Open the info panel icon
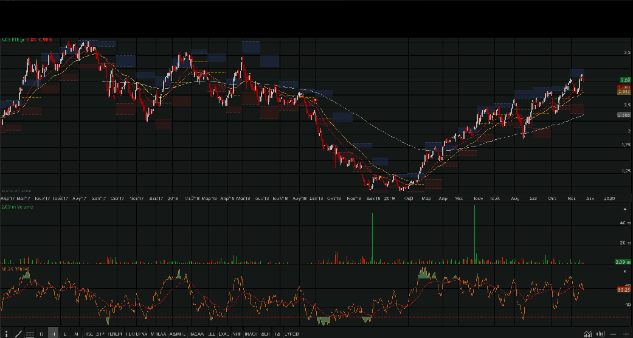The width and height of the screenshot is (633, 338). click(5, 334)
